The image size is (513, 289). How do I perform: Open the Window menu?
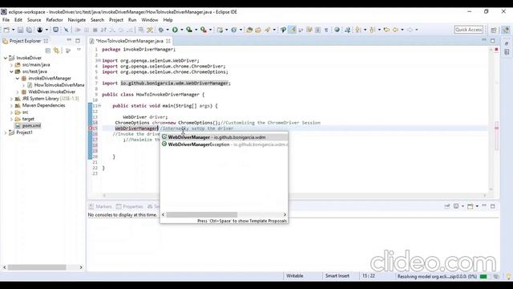point(150,20)
